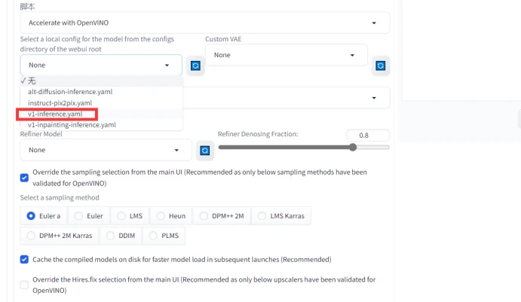Viewport: 521px width, 302px height.
Task: Click refresh icon beside Custom VAE
Action: (x=380, y=65)
